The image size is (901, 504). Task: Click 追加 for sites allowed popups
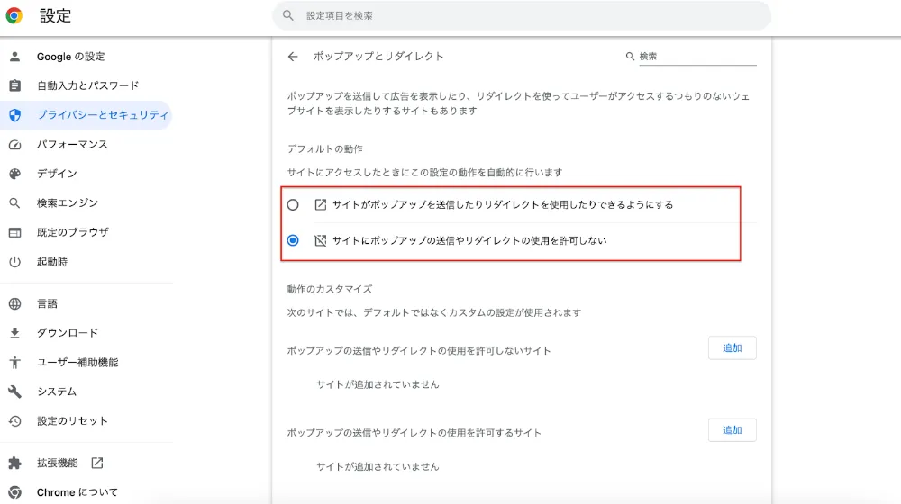(732, 430)
